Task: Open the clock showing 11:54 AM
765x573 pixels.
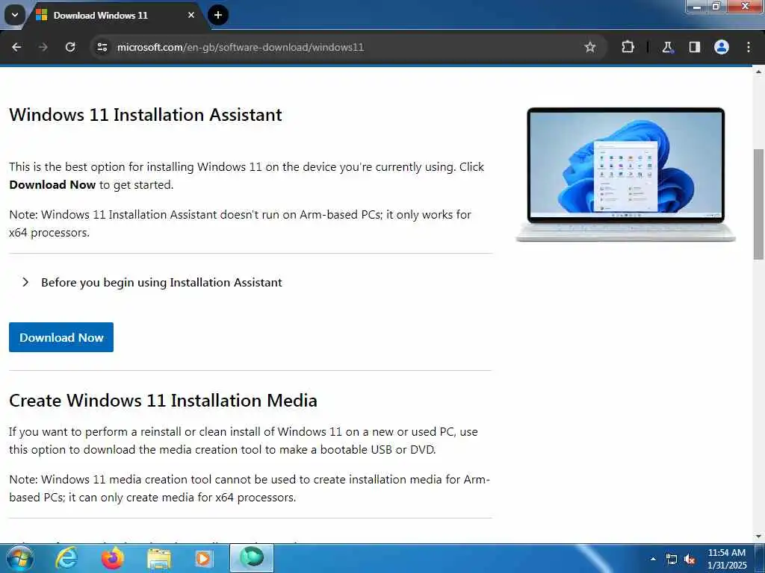Action: (x=726, y=559)
